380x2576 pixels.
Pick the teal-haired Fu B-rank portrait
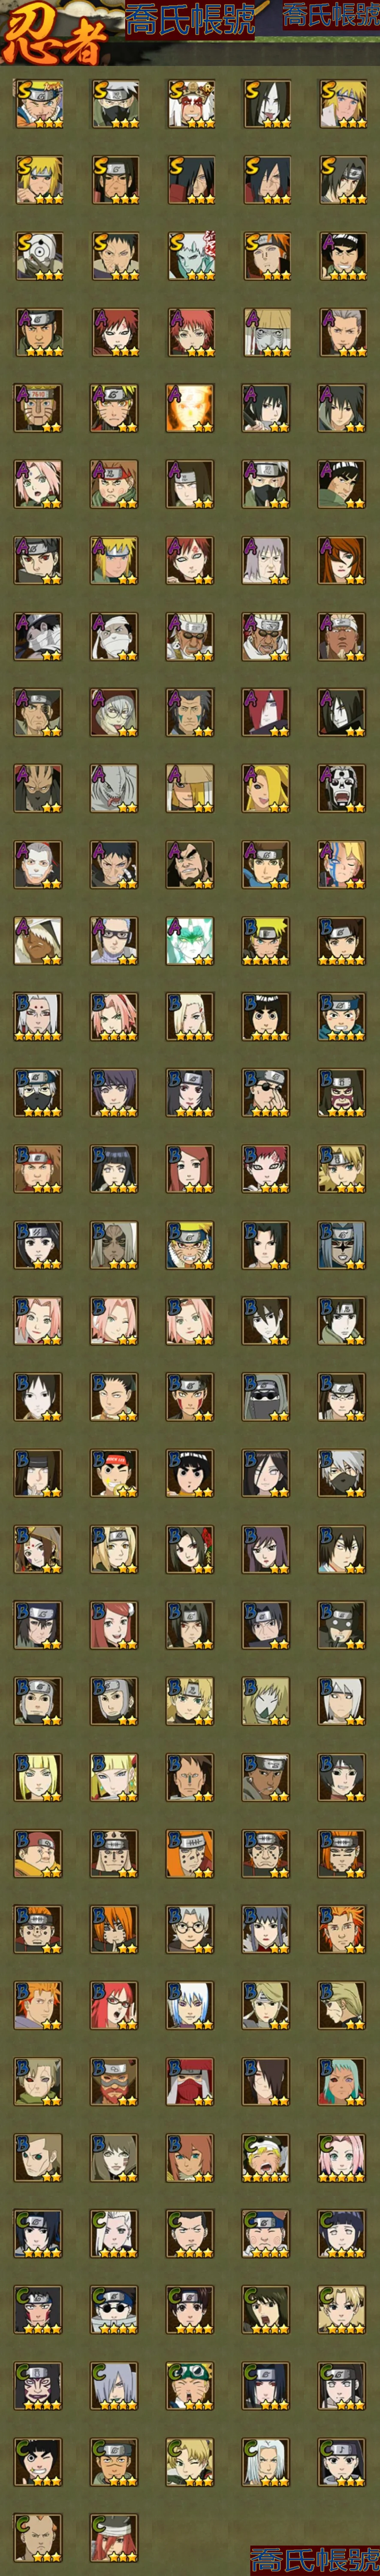click(x=342, y=2080)
